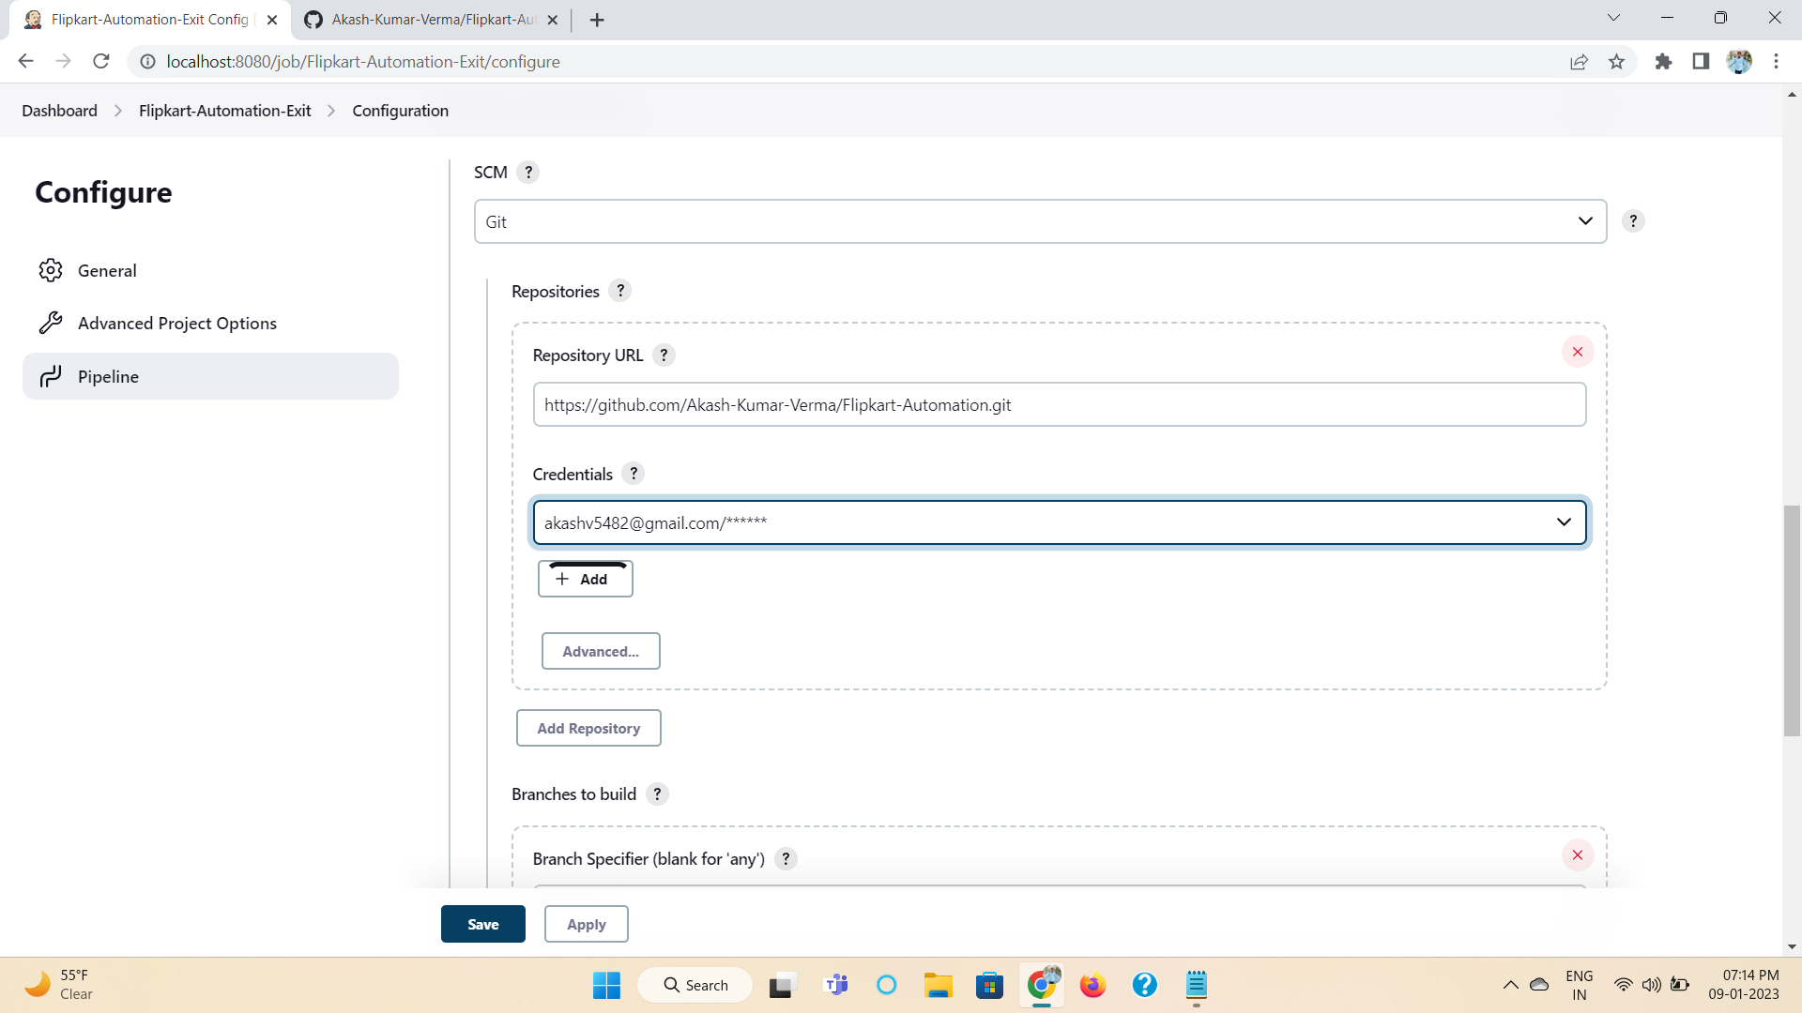Save the job configuration
The width and height of the screenshot is (1802, 1013).
click(x=482, y=923)
